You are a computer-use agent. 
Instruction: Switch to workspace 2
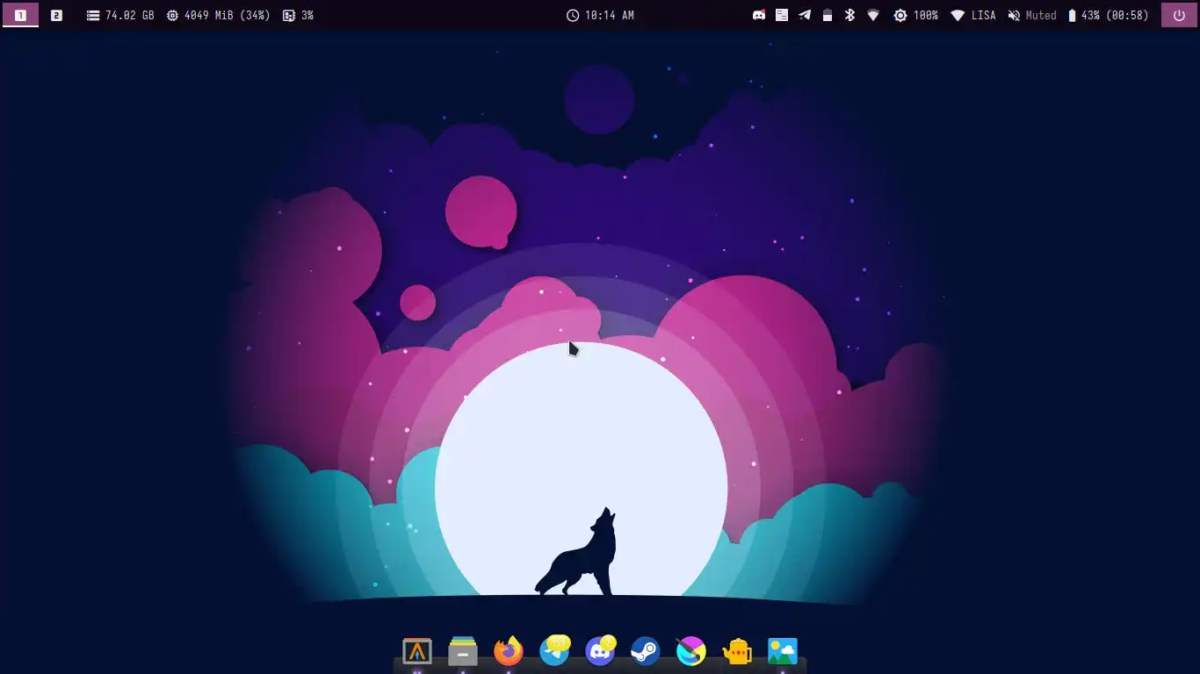56,15
